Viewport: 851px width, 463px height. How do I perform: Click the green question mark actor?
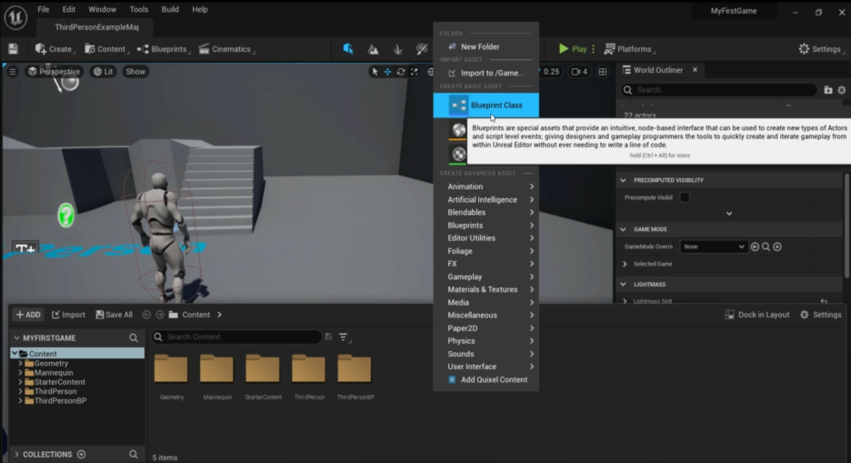pyautogui.click(x=65, y=216)
